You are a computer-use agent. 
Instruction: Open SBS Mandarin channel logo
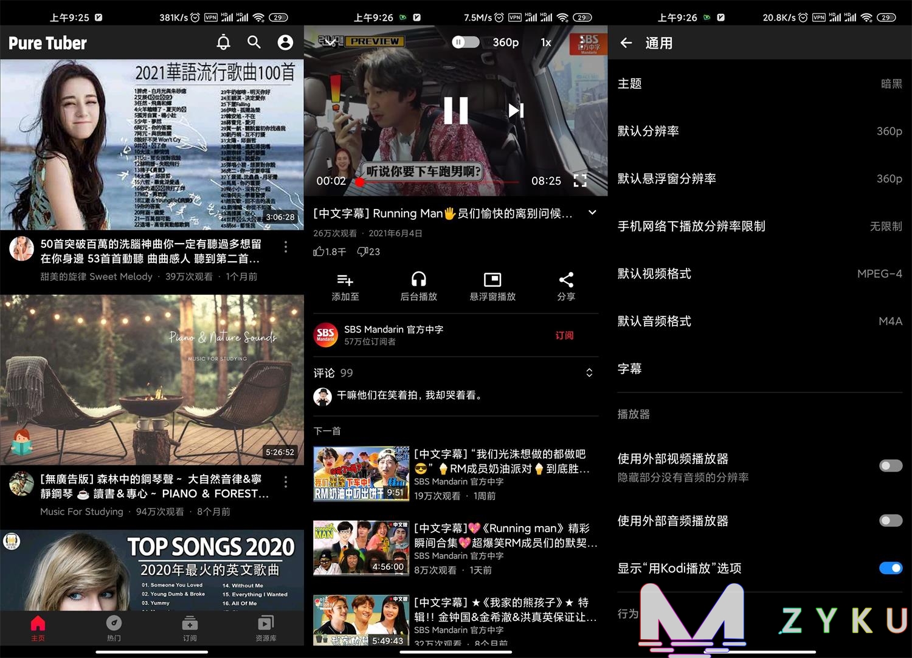pyautogui.click(x=326, y=335)
